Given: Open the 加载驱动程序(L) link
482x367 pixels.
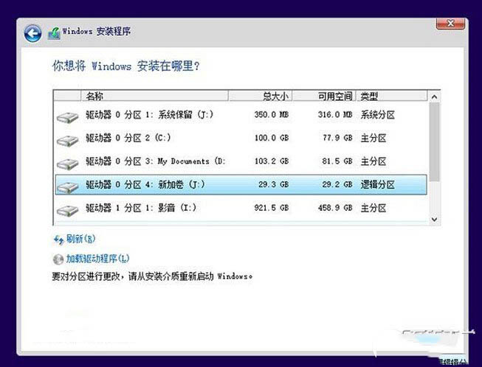Looking at the screenshot, I should pos(97,259).
